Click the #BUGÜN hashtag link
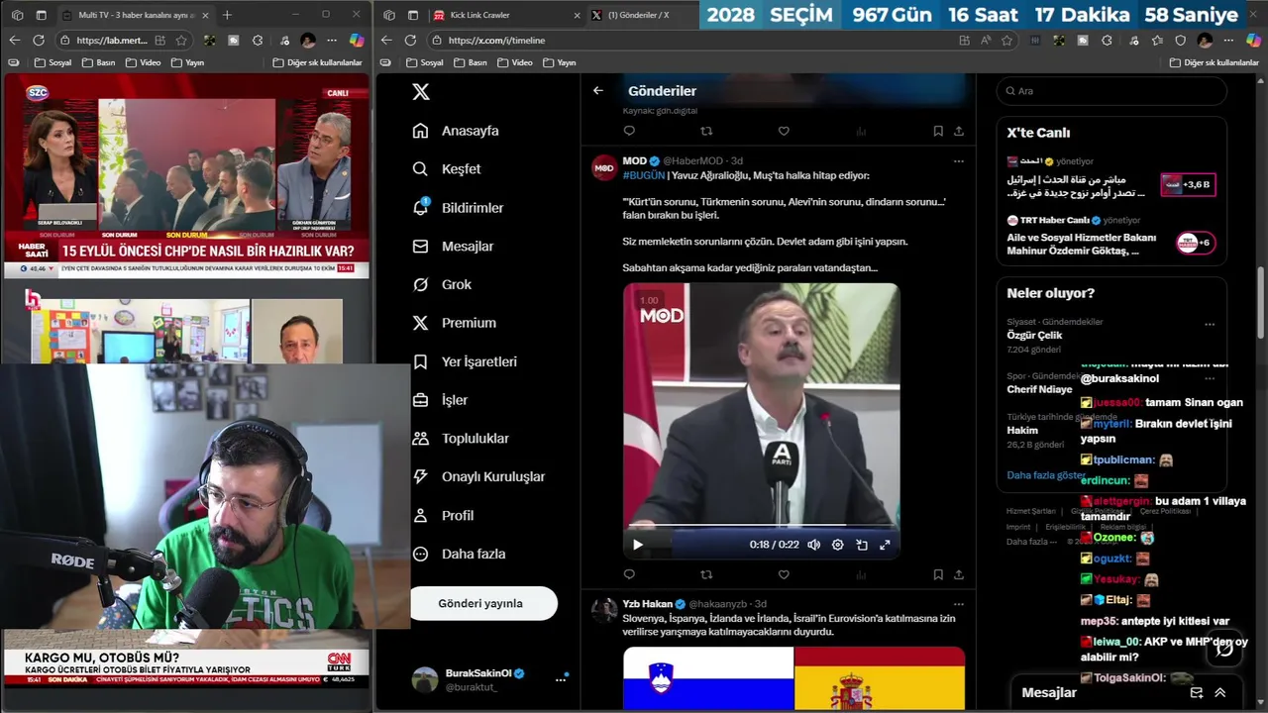The width and height of the screenshot is (1268, 713). point(644,175)
